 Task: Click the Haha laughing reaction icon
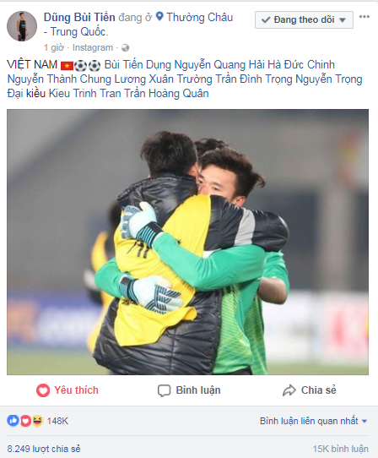coord(38,421)
